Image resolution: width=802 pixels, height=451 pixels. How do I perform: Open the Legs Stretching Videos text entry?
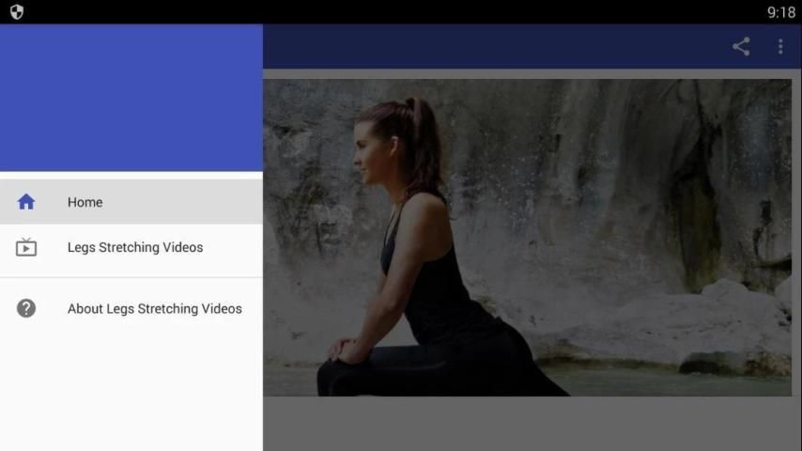pos(135,248)
